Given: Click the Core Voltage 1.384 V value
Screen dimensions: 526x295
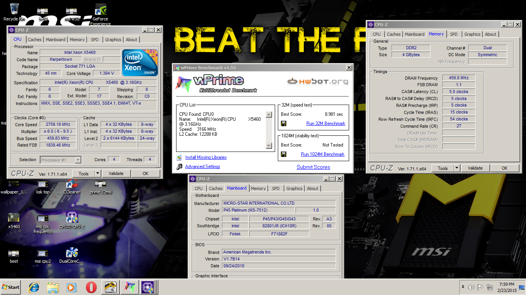Looking at the screenshot, I should point(107,73).
